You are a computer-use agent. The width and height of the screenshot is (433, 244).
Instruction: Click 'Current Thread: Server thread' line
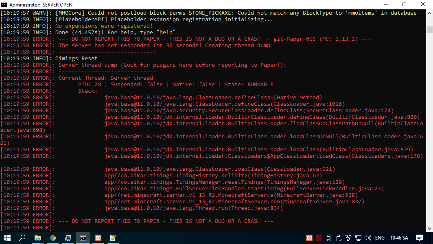[x=106, y=78]
